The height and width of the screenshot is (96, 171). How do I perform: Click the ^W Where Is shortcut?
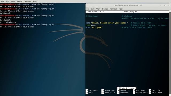pyautogui.click(x=123, y=90)
